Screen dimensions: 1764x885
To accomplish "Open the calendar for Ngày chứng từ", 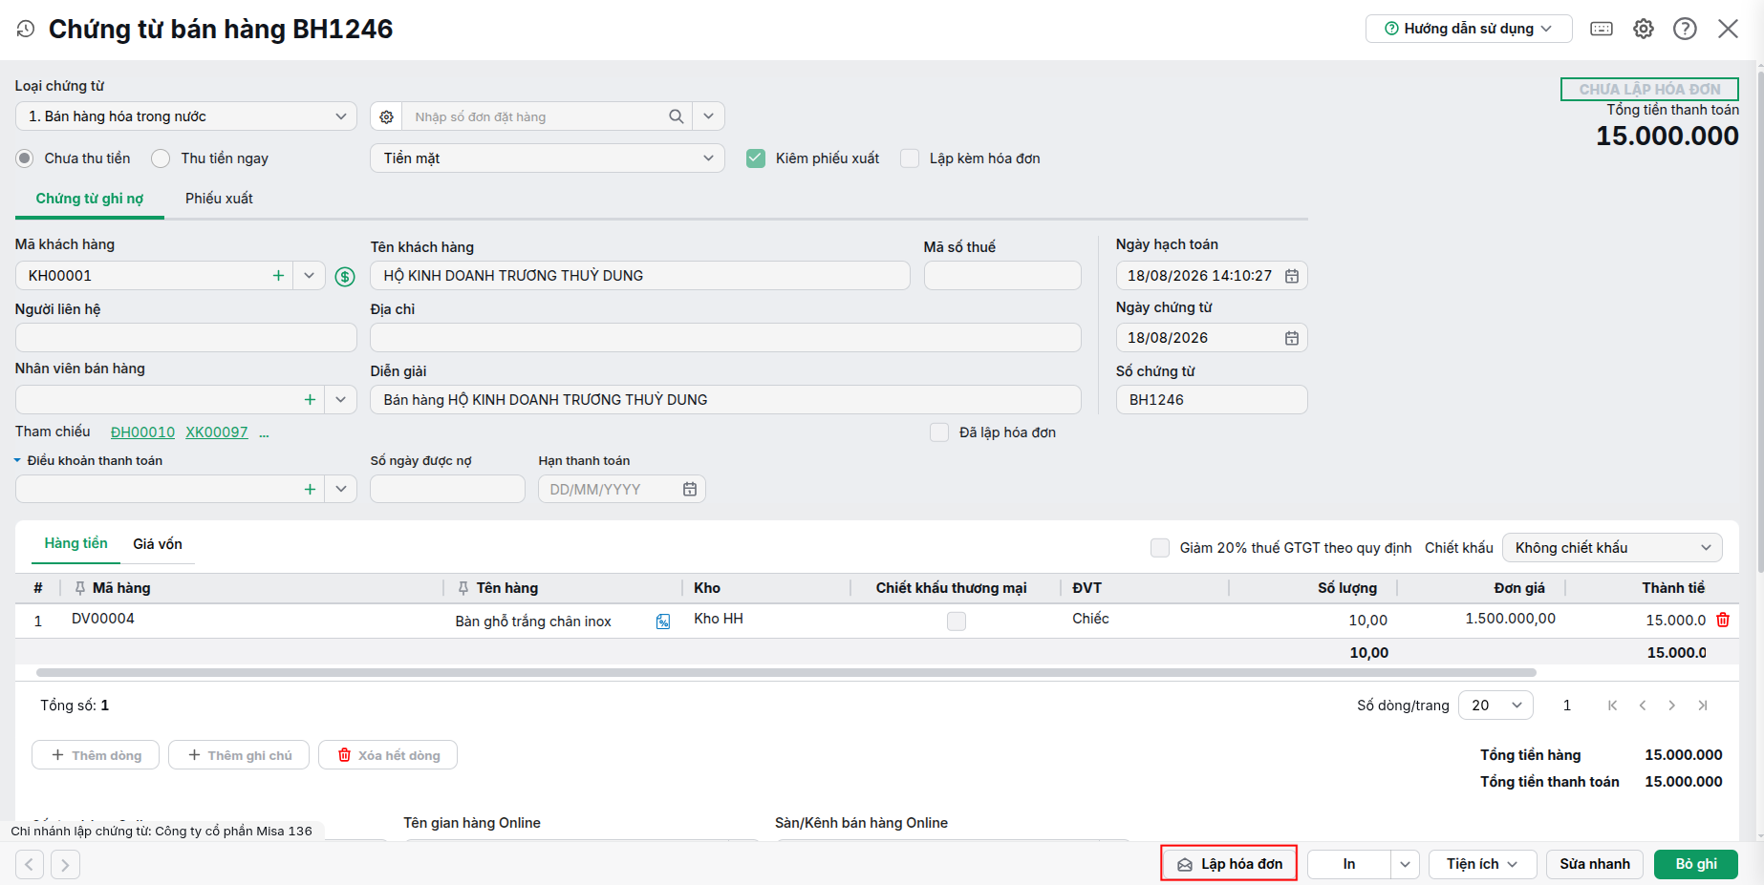I will point(1292,338).
